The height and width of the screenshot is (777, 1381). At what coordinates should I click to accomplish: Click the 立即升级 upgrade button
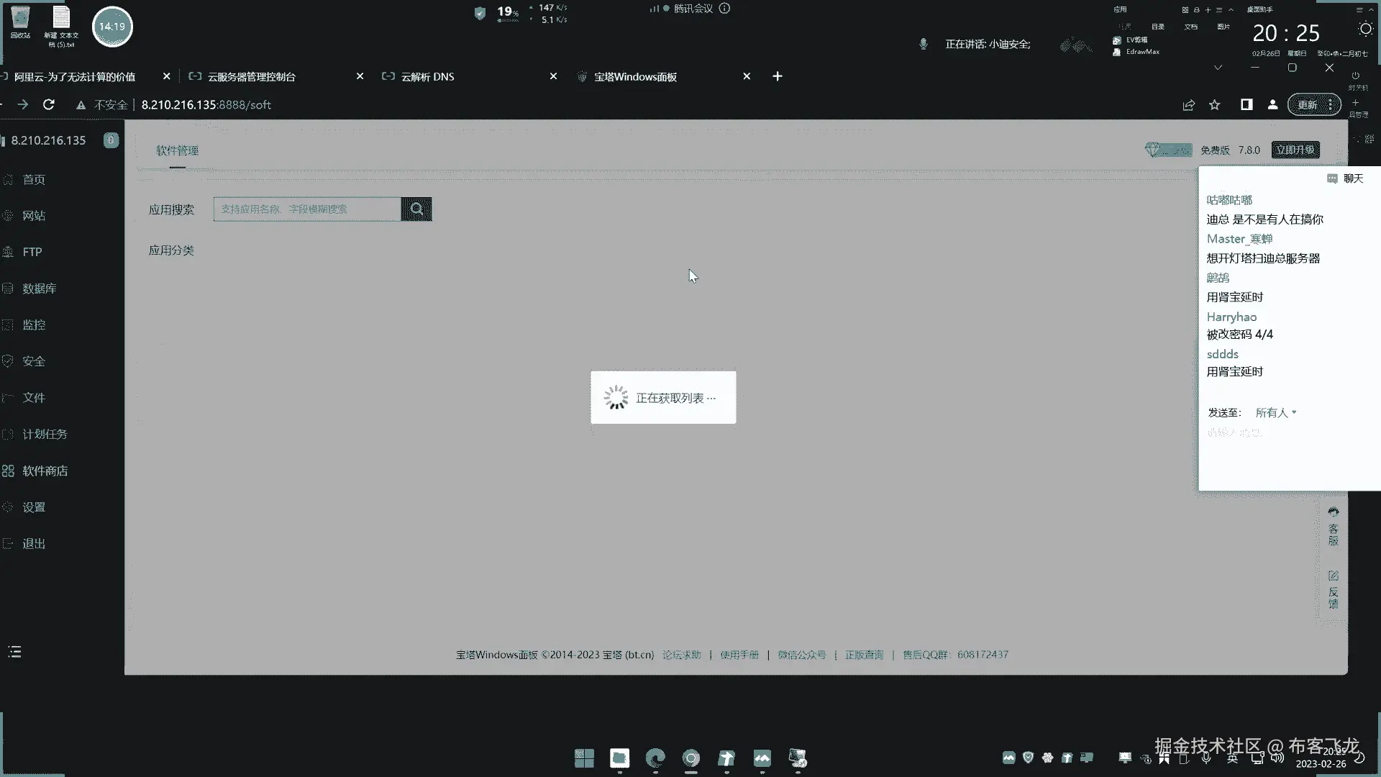[1295, 150]
